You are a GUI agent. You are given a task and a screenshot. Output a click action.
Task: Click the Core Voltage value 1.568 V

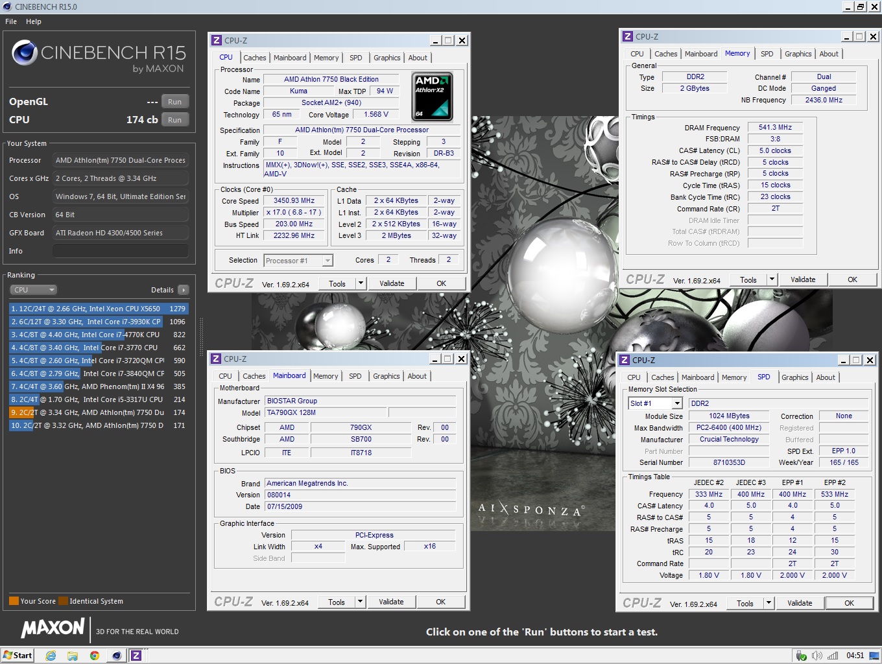pyautogui.click(x=376, y=114)
